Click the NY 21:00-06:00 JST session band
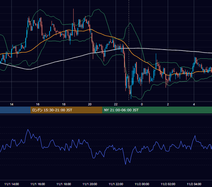Viewport: 212px width, 187px height. tap(157, 110)
